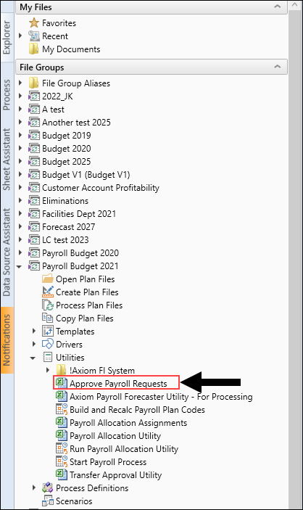Click the Create Plan Files pencil icon
Image resolution: width=303 pixels, height=510 pixels.
48,292
